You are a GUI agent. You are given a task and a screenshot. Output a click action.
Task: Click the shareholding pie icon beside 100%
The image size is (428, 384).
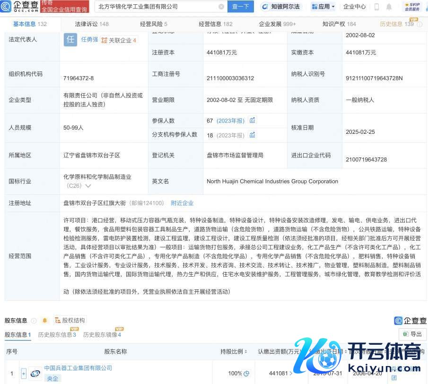246,374
